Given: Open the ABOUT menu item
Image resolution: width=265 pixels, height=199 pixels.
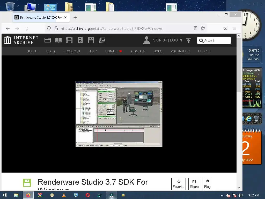Looking at the screenshot, I should pyautogui.click(x=33, y=51).
